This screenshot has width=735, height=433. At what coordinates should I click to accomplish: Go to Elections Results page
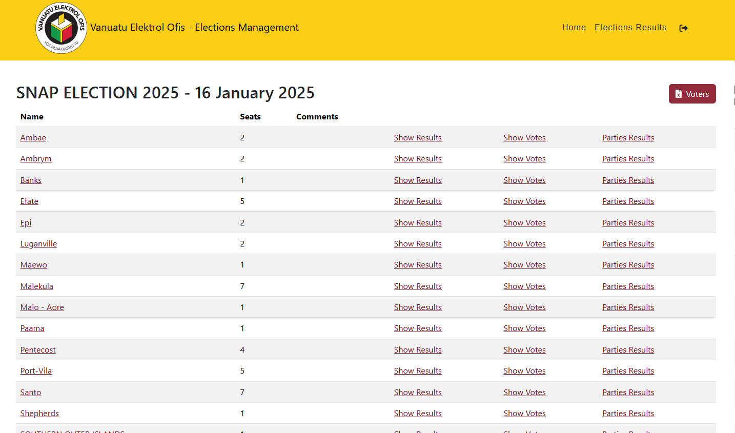pyautogui.click(x=630, y=28)
